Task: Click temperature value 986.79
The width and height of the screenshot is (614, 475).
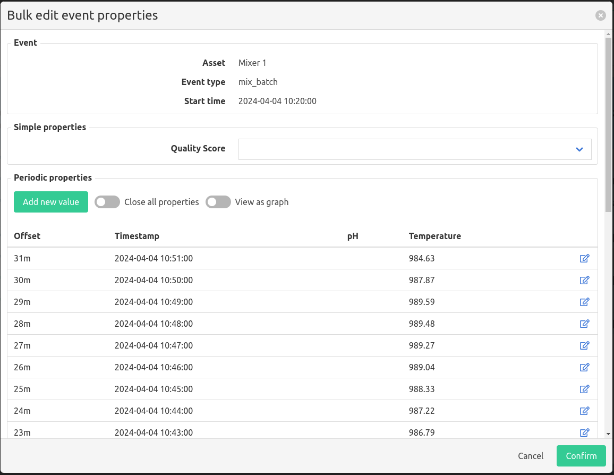Action: click(422, 432)
